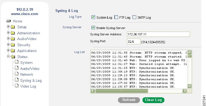Image resolution: width=206 pixels, height=106 pixels.
Task: Tick the SMTP Log checkbox
Action: pos(134,17)
